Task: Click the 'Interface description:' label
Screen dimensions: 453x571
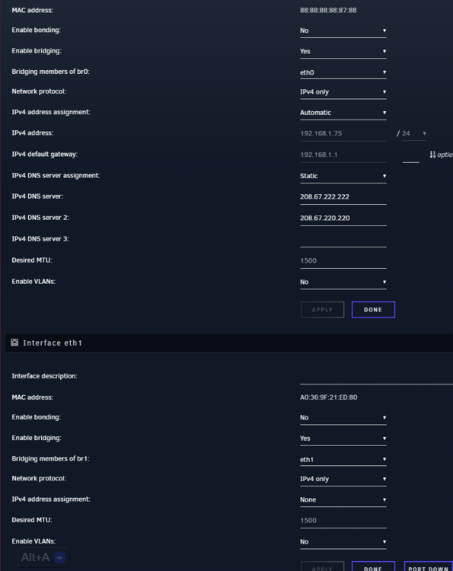Action: 44,376
